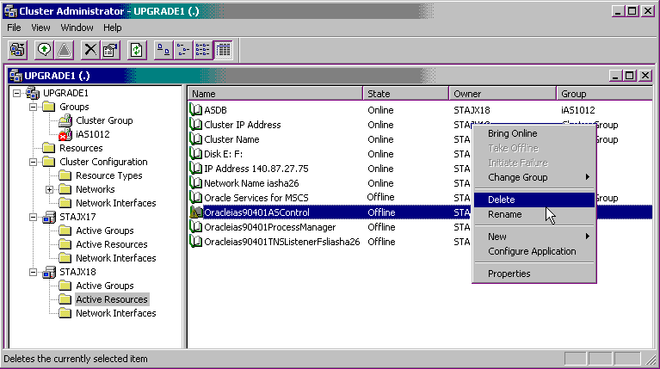
Task: Collapse the Cluster Configuration node
Action: coord(33,162)
